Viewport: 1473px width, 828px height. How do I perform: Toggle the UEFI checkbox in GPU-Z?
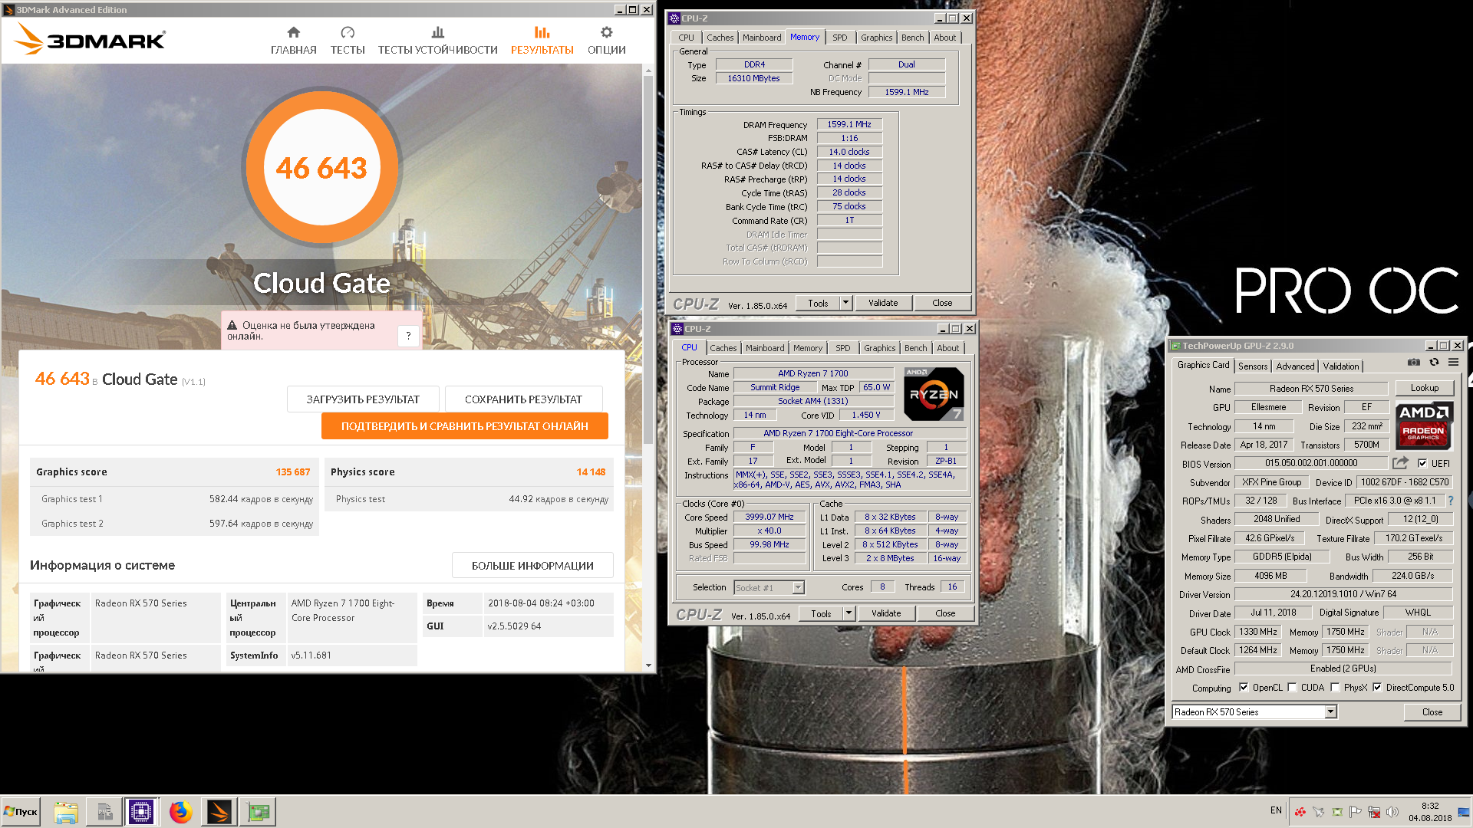[x=1422, y=463]
